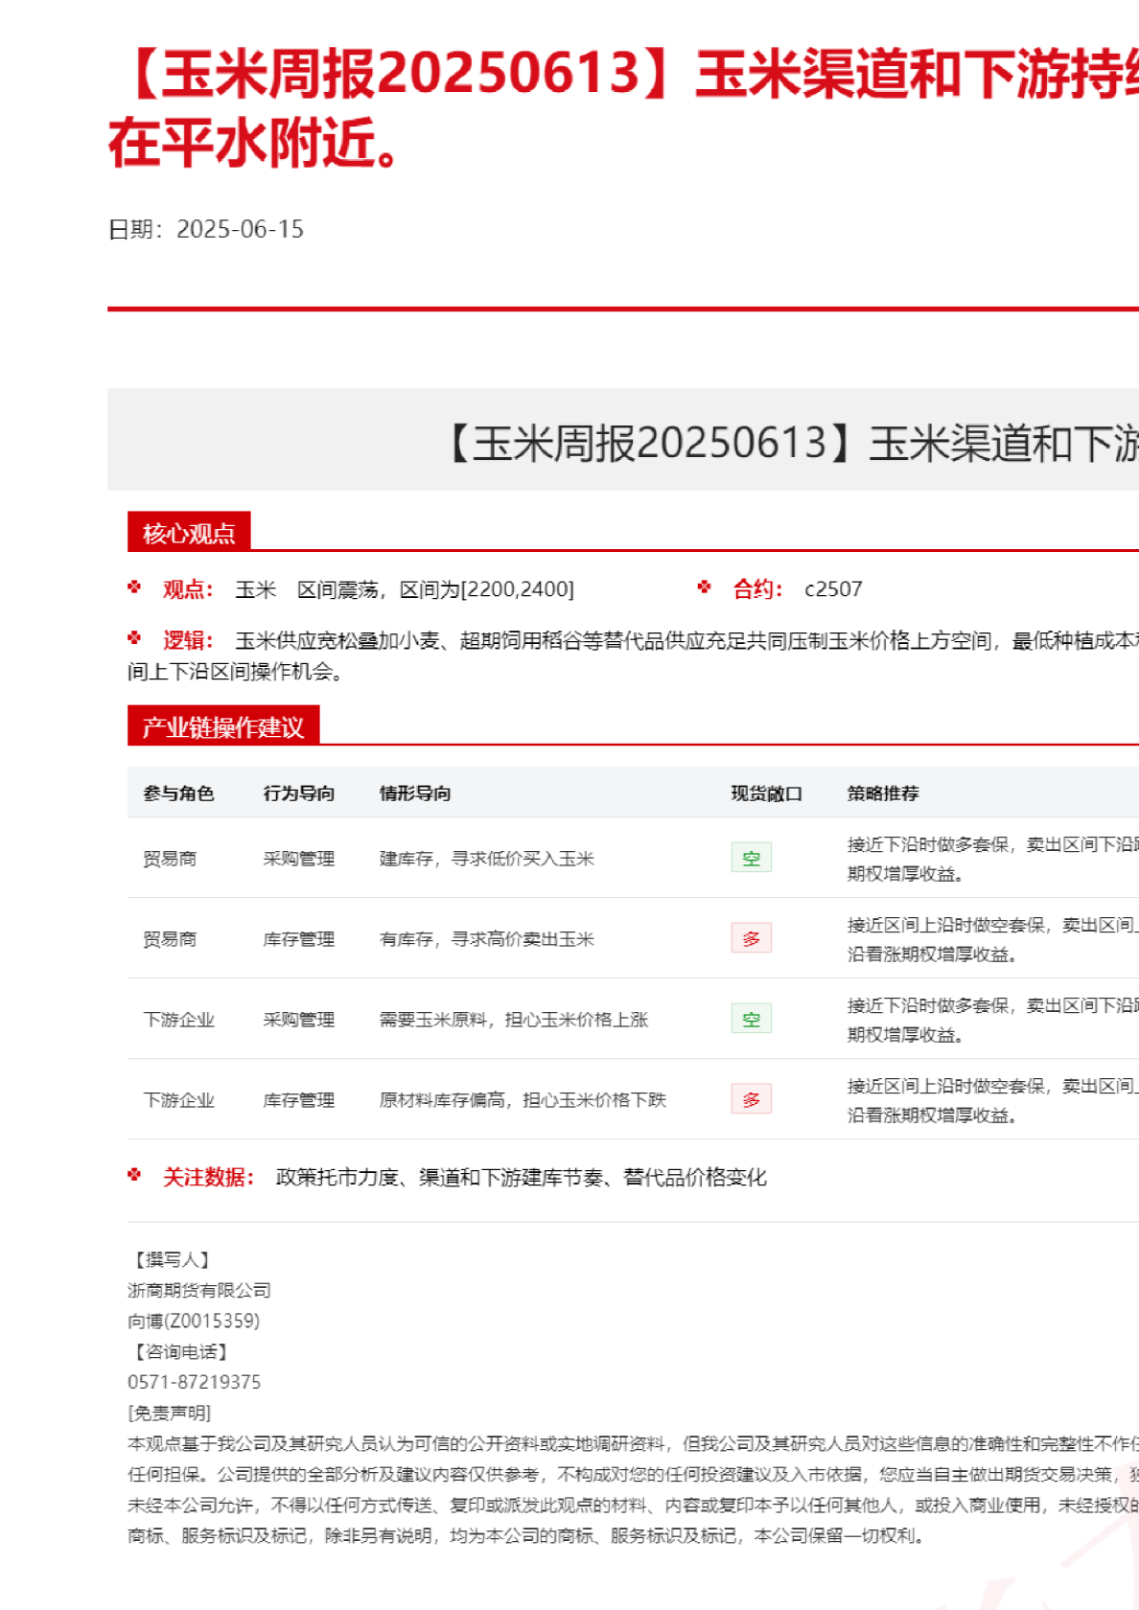Click the 策略推荐 column header

click(883, 793)
